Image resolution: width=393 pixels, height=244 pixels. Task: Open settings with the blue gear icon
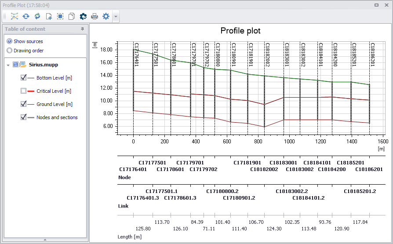click(106, 16)
